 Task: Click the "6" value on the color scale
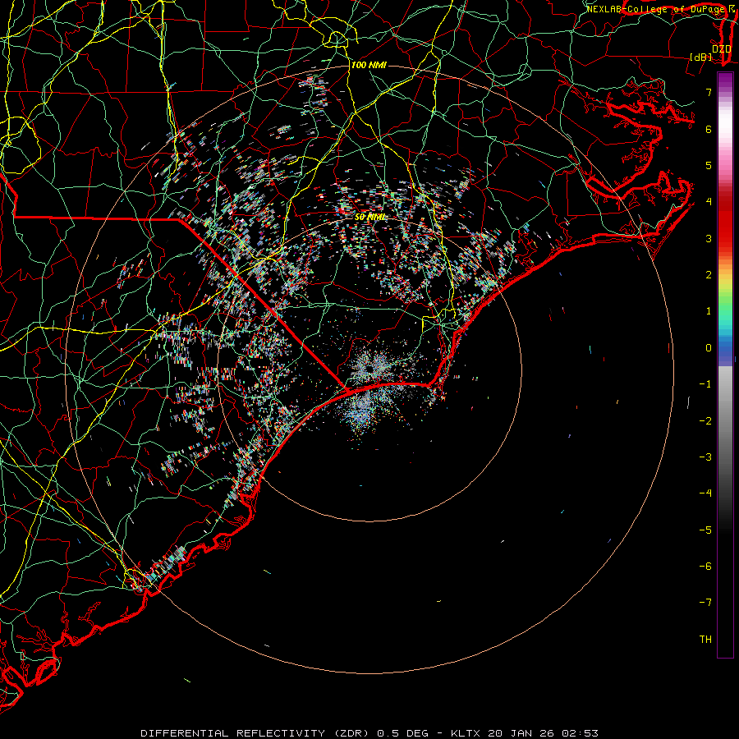point(709,129)
